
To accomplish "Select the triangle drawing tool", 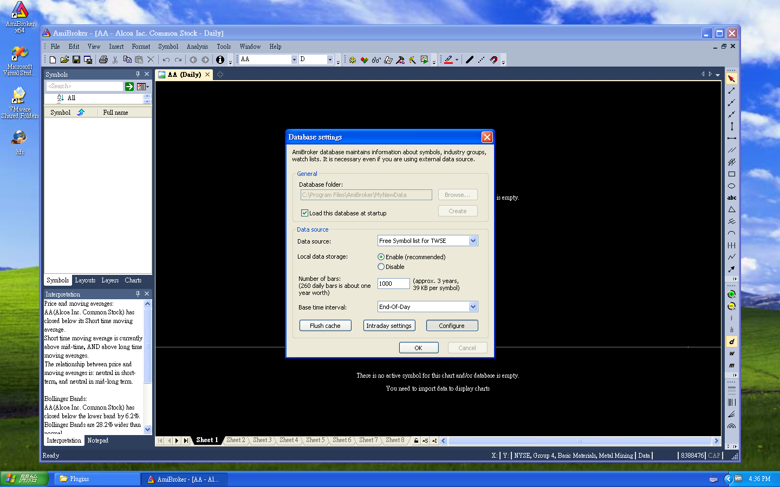I will 732,210.
